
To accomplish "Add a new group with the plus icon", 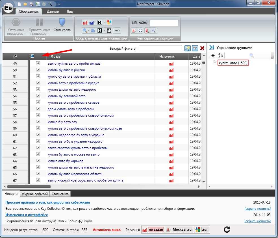I will [x=213, y=55].
